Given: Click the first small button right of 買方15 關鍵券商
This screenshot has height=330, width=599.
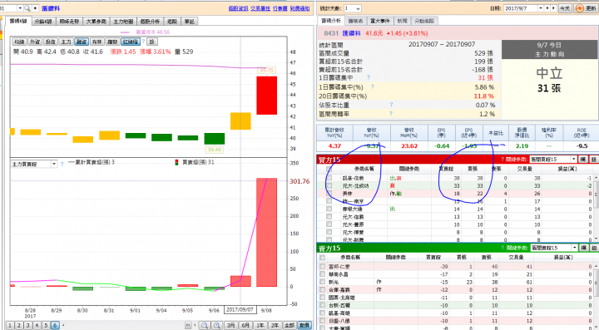Looking at the screenshot, I should point(583,160).
